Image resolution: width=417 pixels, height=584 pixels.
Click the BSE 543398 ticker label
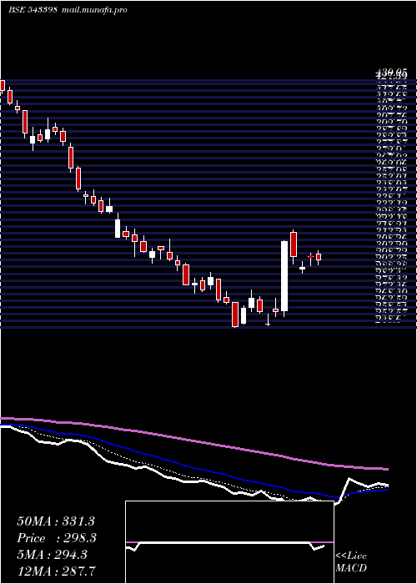click(x=33, y=10)
